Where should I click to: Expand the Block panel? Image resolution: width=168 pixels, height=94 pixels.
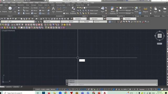104,16
